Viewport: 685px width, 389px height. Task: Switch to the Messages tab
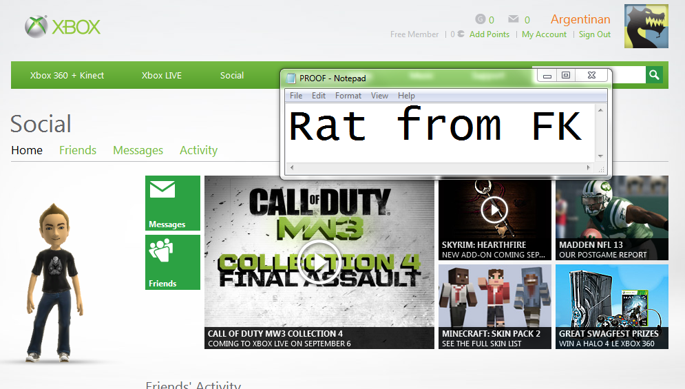[138, 150]
